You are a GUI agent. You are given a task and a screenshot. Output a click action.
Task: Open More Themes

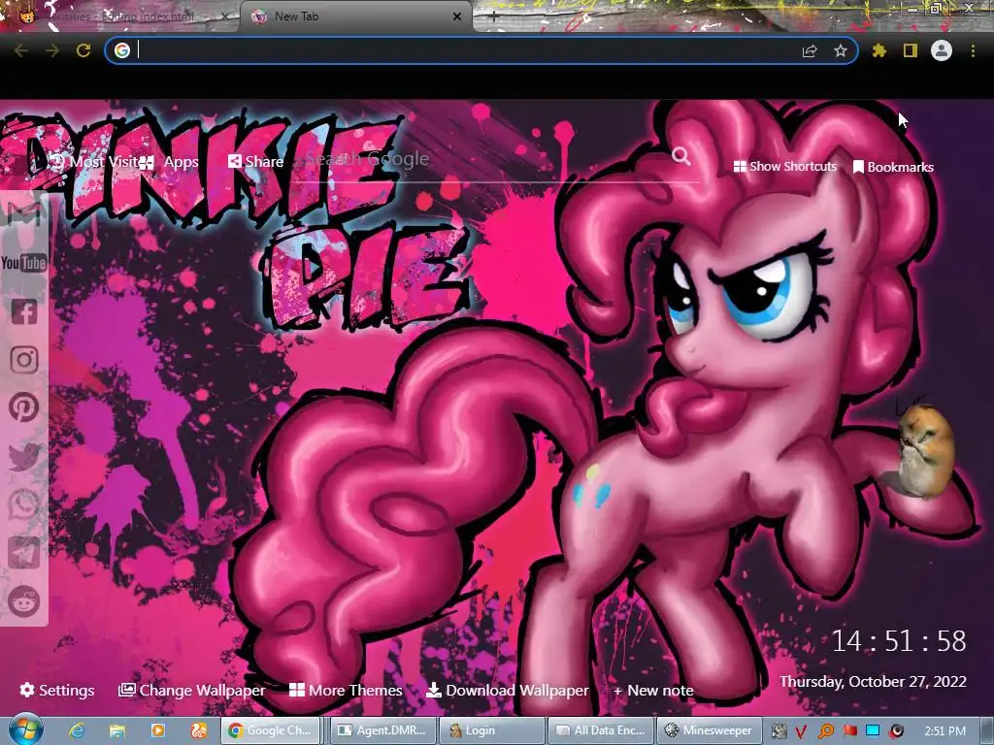click(347, 691)
